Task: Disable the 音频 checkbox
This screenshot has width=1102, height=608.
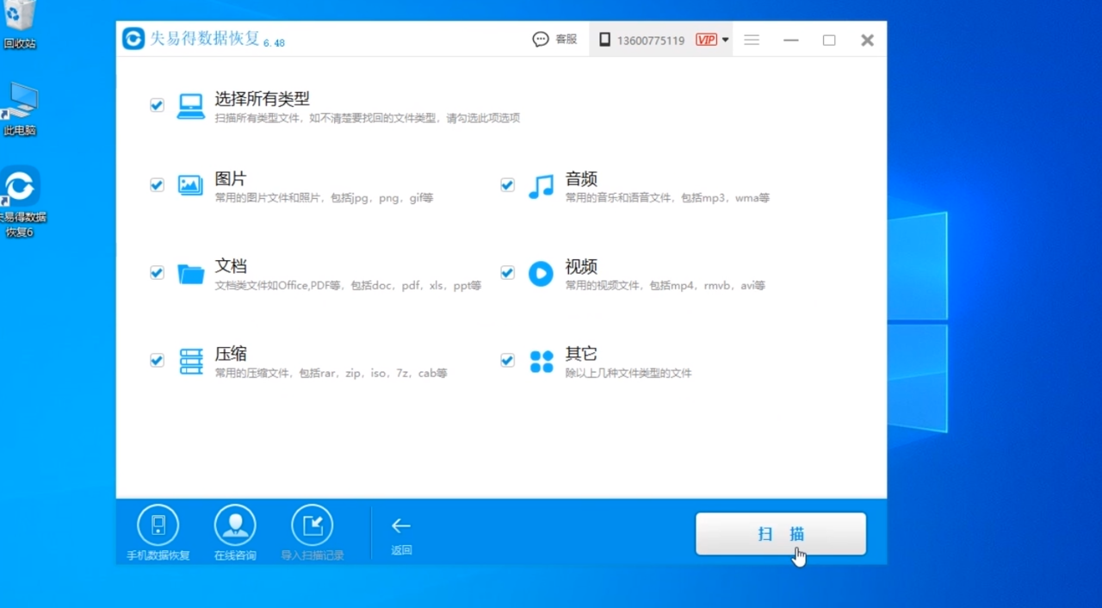Action: coord(507,184)
